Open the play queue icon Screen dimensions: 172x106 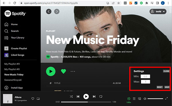(x=134, y=99)
